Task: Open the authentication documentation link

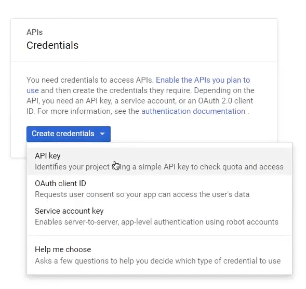Action: tap(193, 111)
